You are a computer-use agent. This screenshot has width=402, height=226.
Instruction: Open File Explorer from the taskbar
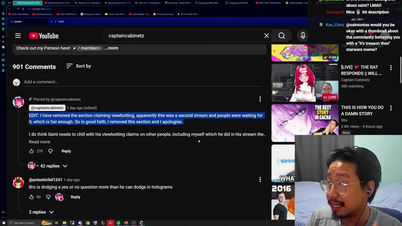(x=64, y=223)
